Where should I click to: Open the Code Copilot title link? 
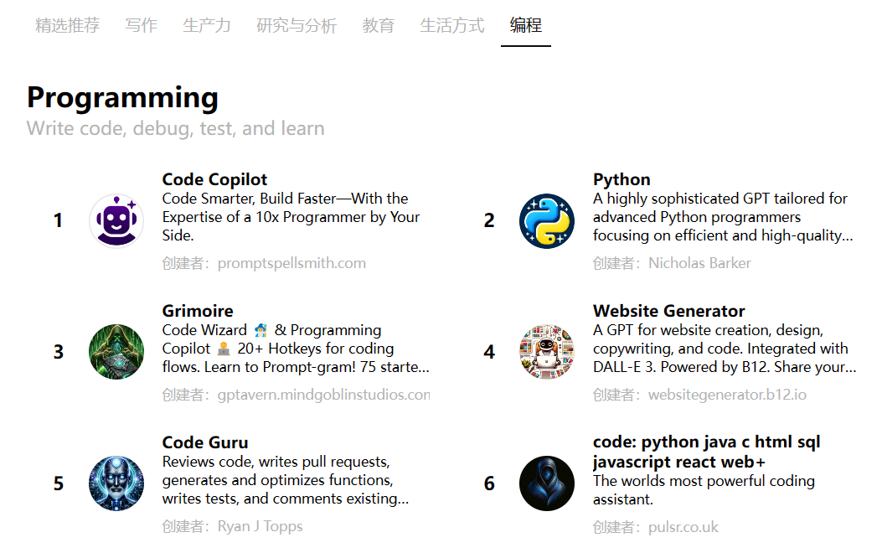pos(214,179)
